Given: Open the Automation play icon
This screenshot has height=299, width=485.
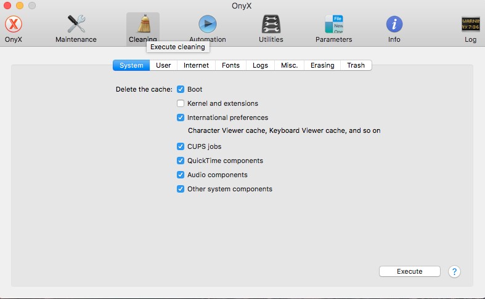Looking at the screenshot, I should point(207,25).
